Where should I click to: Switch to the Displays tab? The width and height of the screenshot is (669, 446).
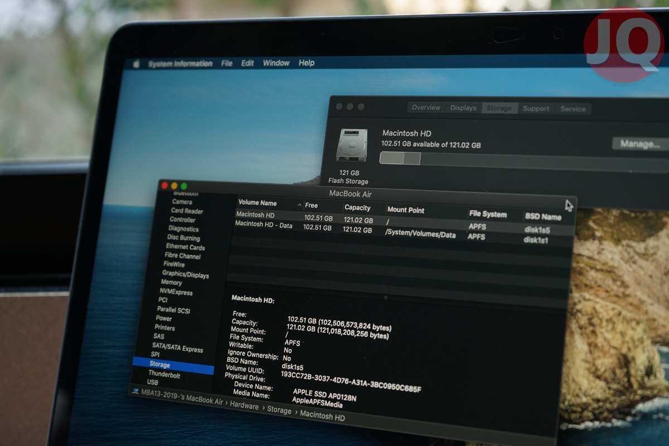[x=463, y=108]
